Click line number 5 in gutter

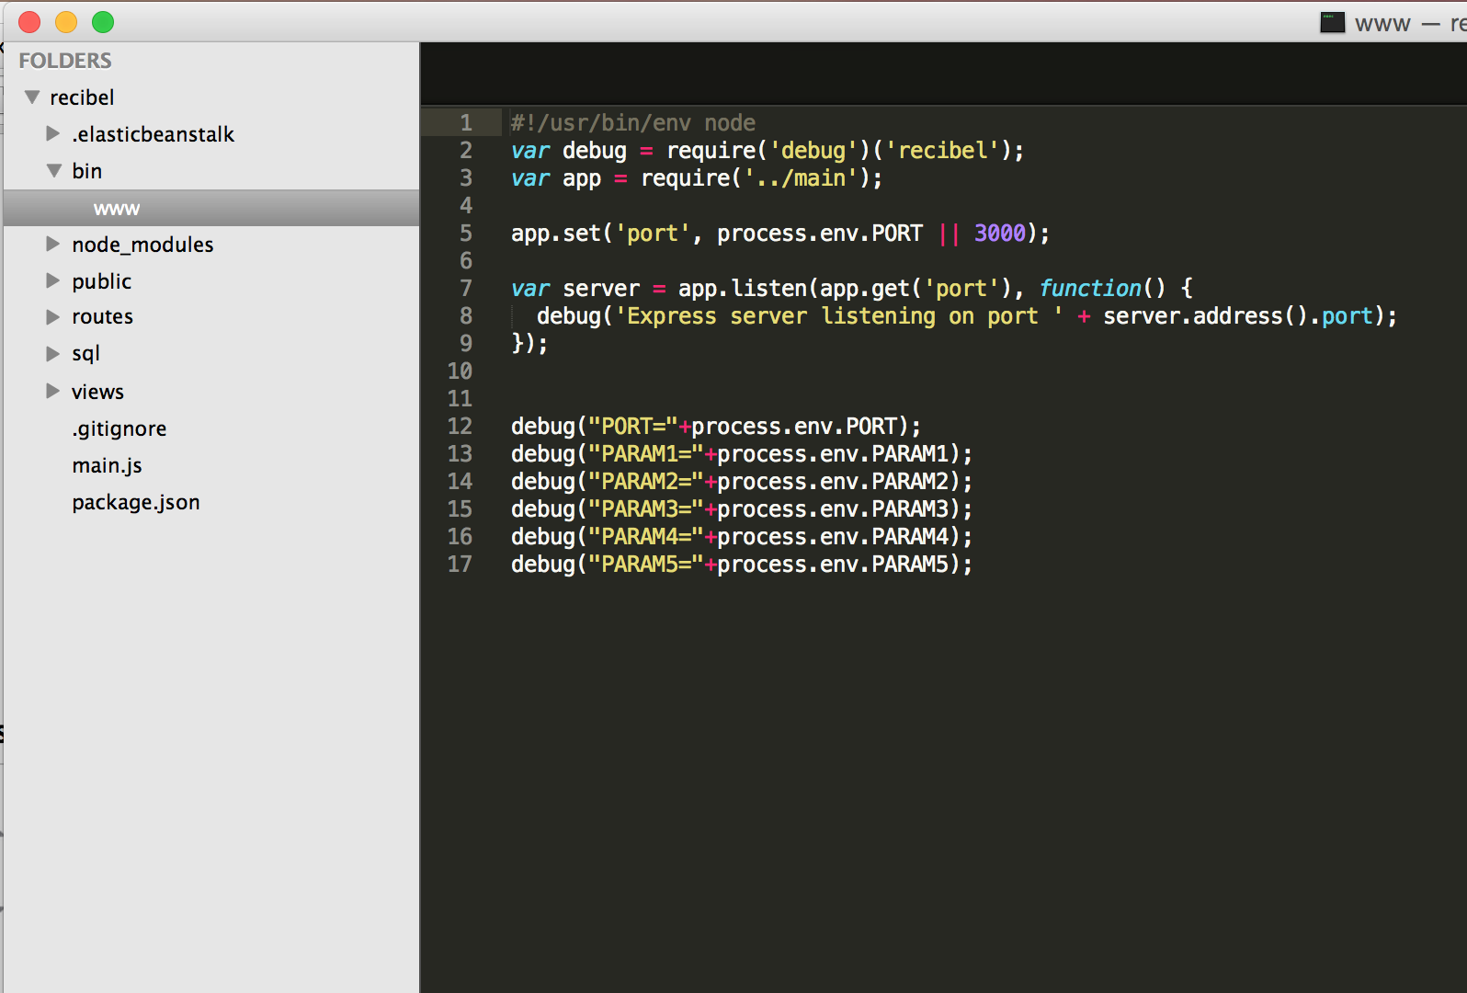[466, 233]
